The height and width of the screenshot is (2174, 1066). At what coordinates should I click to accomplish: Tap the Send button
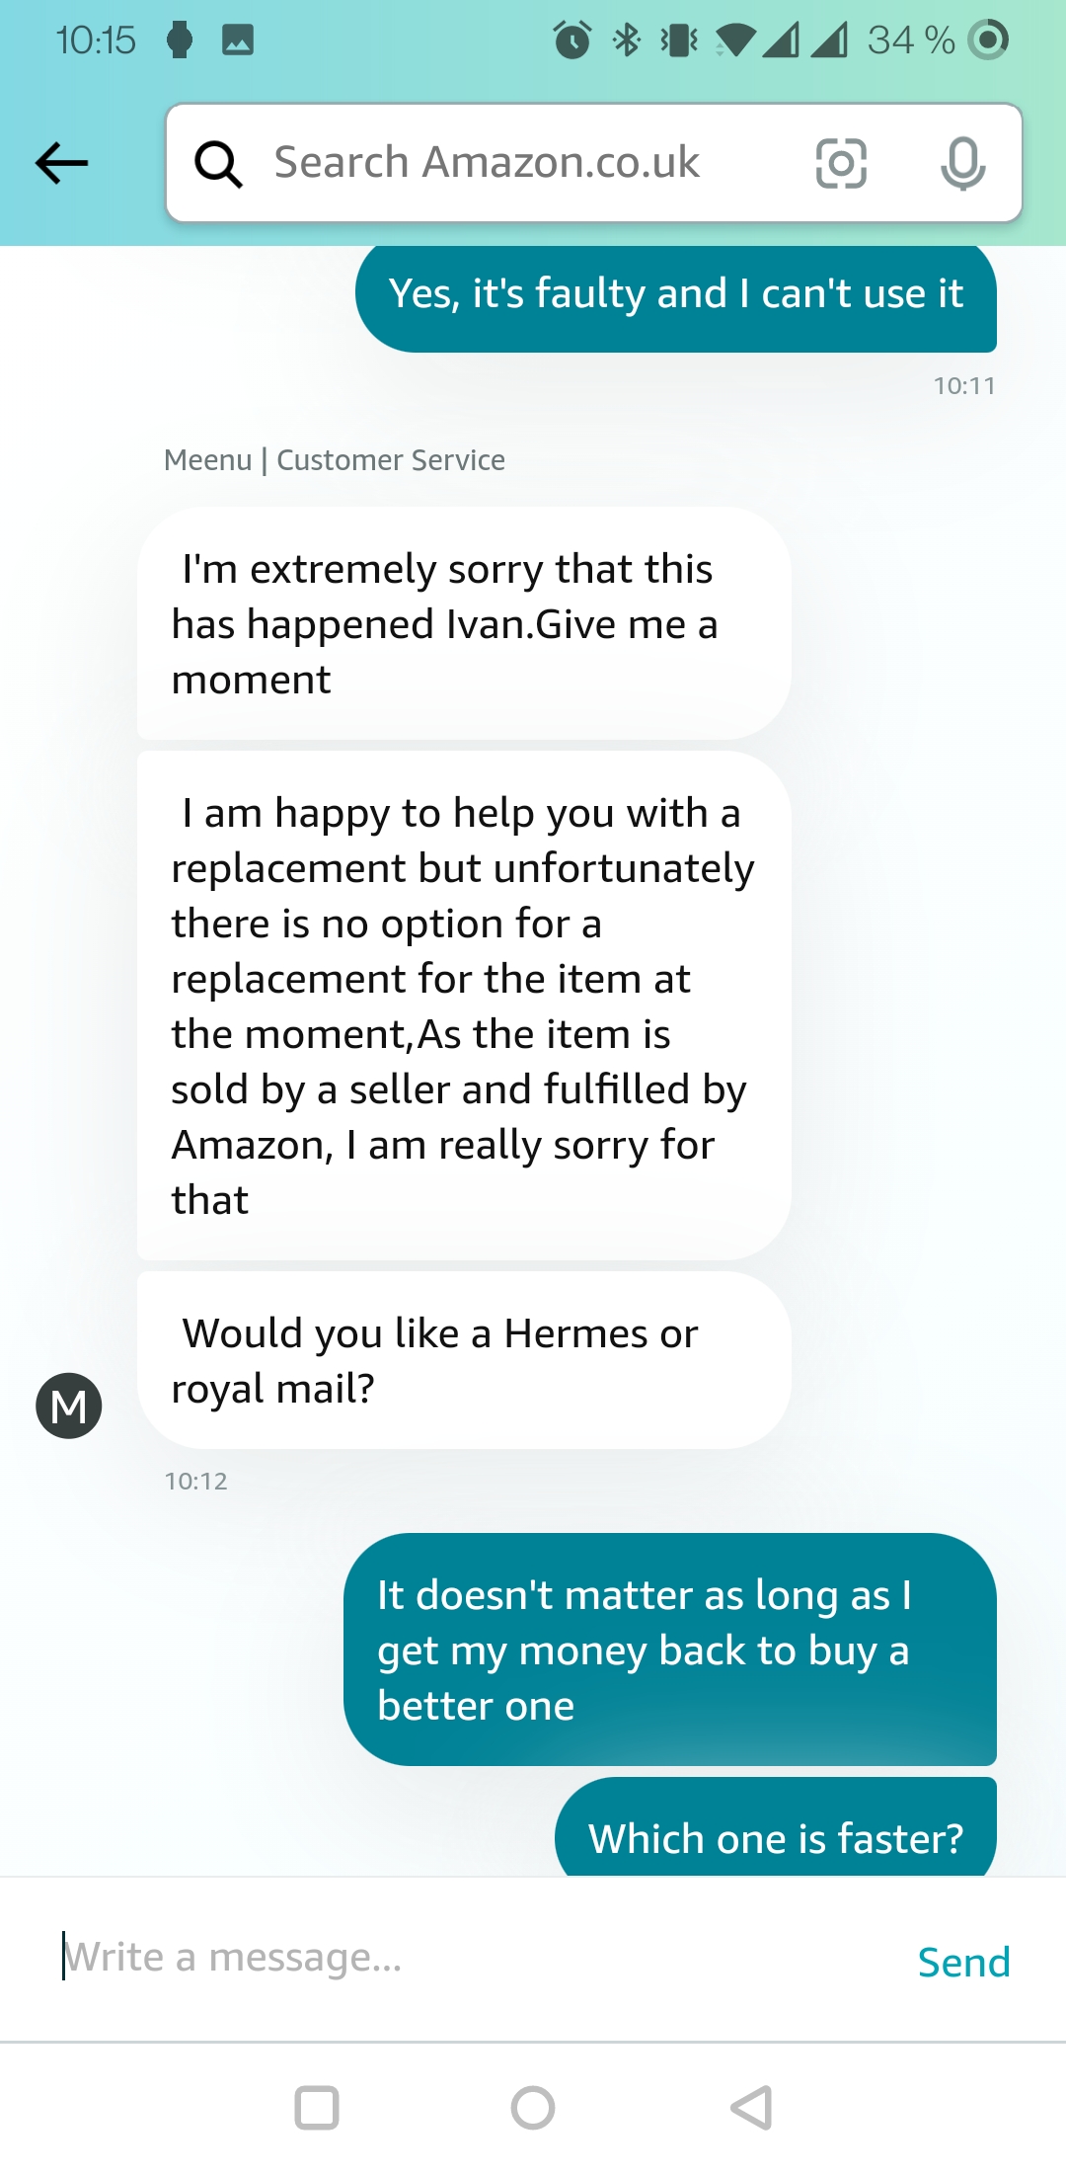tap(963, 1962)
